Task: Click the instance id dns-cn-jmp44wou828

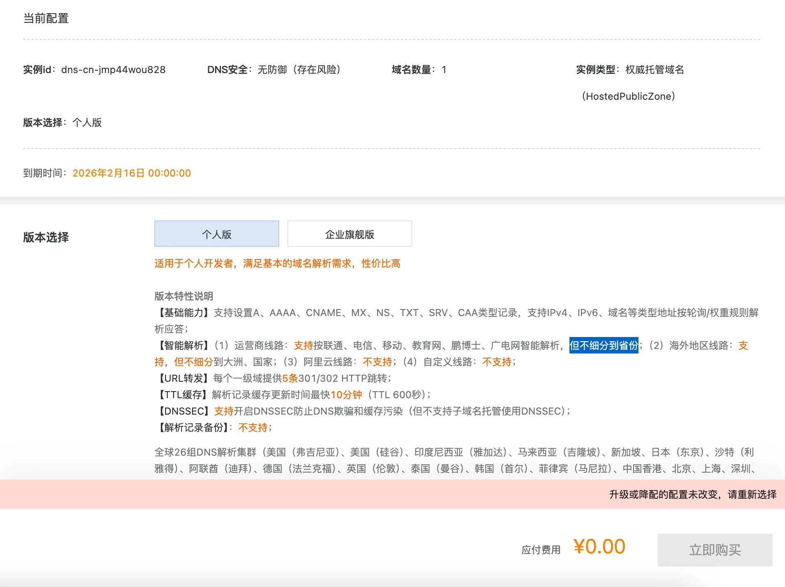Action: point(113,70)
